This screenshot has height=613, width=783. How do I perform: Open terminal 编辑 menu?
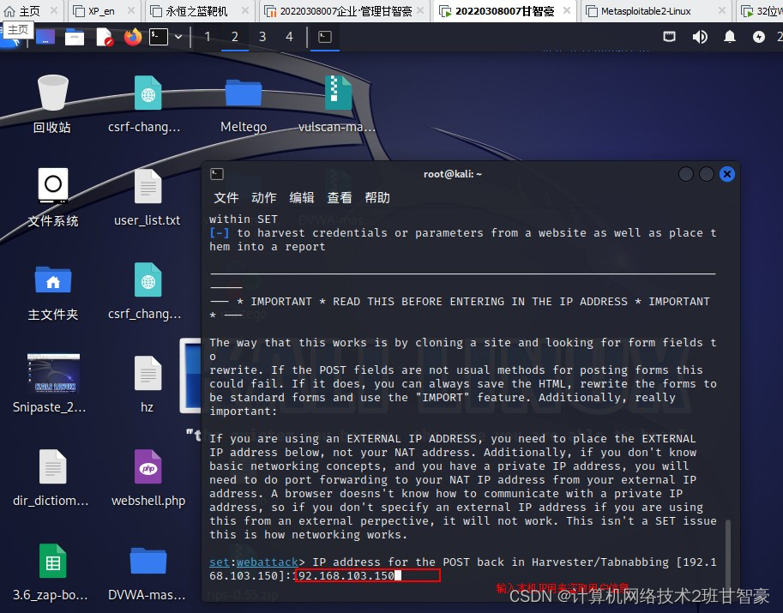point(302,198)
